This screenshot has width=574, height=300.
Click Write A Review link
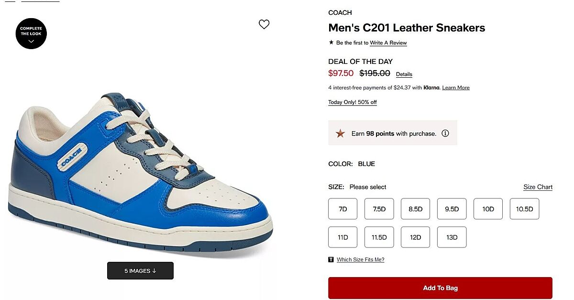(388, 43)
